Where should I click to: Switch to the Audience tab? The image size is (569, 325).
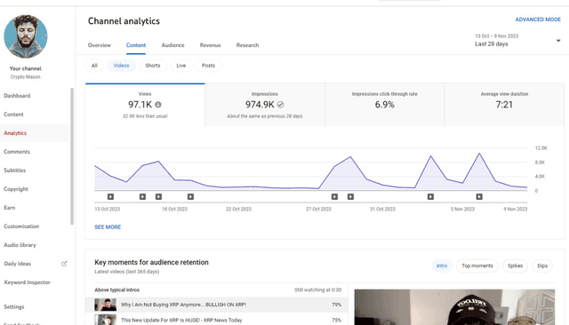coord(172,45)
